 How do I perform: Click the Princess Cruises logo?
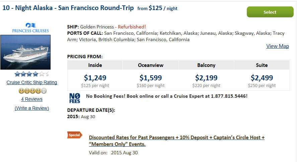[x=30, y=28]
